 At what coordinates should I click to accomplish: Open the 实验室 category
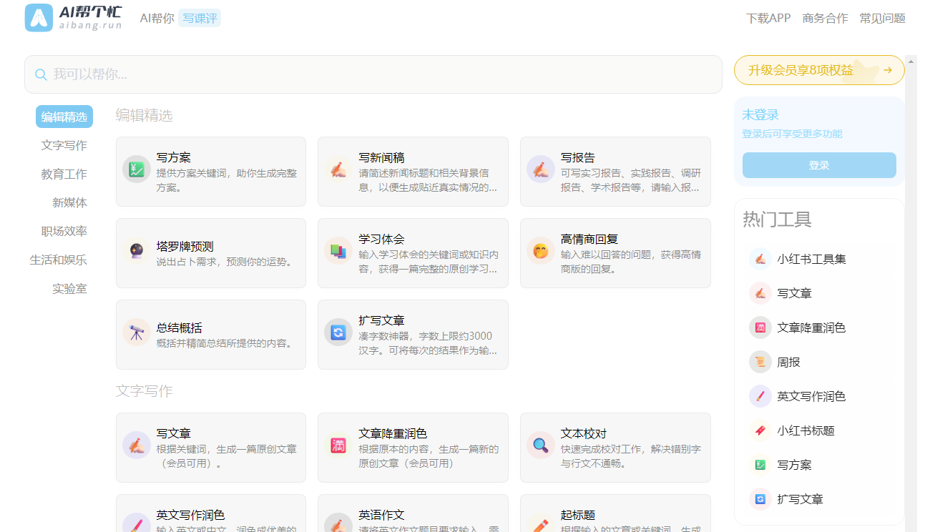(x=70, y=288)
